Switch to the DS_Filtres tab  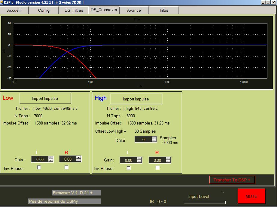point(74,10)
